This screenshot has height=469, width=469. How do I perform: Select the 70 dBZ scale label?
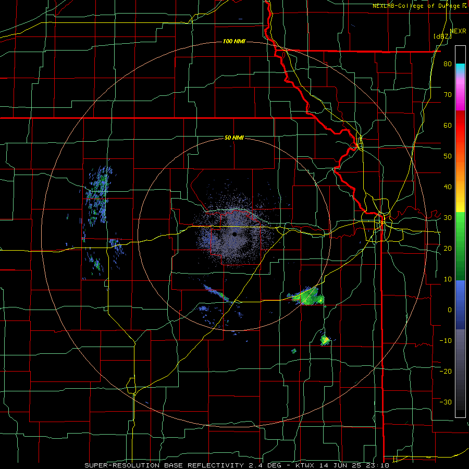pyautogui.click(x=448, y=94)
